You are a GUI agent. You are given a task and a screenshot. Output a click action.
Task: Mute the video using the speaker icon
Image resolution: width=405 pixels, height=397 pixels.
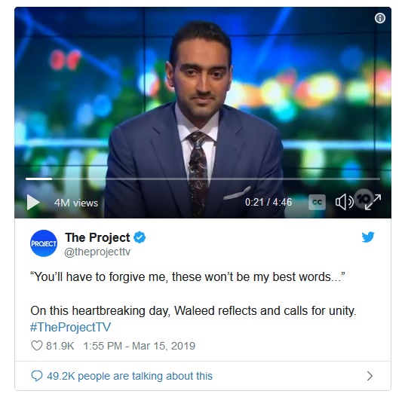pos(345,202)
